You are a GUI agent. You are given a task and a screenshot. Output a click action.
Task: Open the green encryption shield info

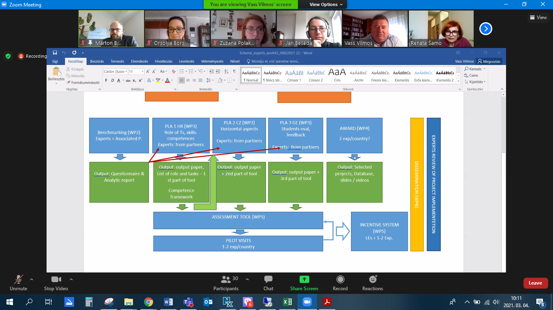click(x=8, y=56)
